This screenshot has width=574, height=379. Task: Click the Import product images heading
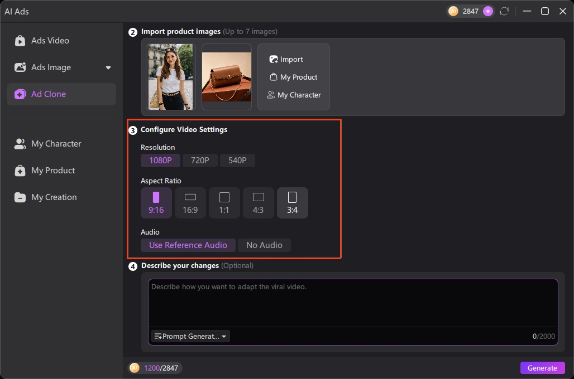click(181, 32)
